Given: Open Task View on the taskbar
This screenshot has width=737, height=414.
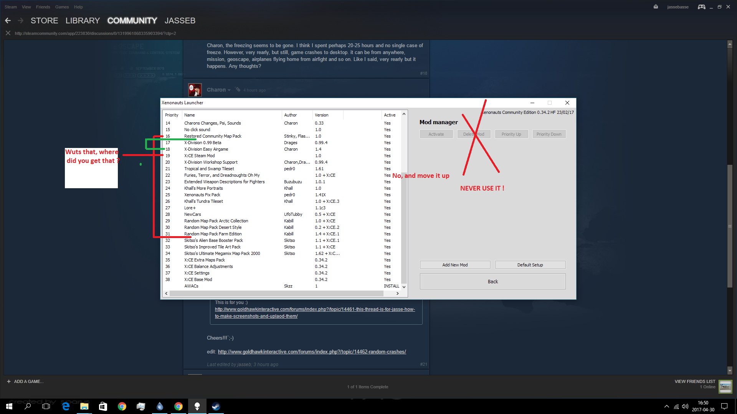Looking at the screenshot, I should (46, 406).
